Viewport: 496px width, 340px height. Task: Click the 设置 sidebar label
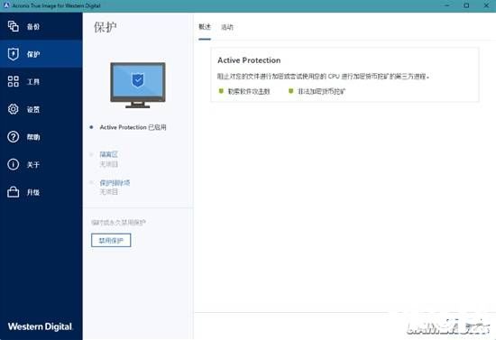[33, 109]
